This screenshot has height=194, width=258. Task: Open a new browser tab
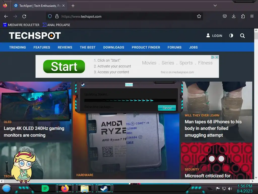73,6
